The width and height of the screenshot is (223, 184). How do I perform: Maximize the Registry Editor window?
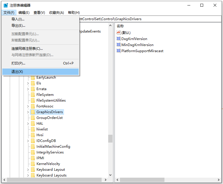tap(202, 5)
